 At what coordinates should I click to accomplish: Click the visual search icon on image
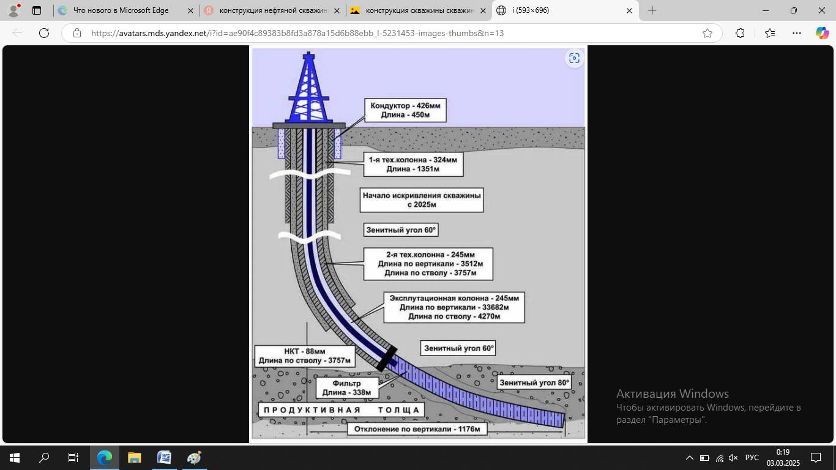574,58
